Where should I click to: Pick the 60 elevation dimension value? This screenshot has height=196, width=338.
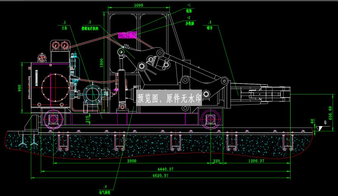[x=312, y=121]
